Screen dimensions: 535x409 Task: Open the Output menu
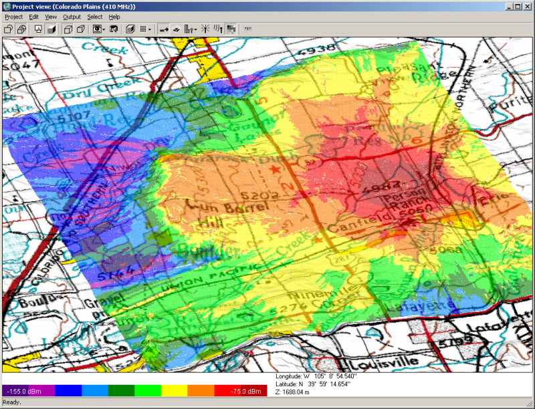pos(72,16)
